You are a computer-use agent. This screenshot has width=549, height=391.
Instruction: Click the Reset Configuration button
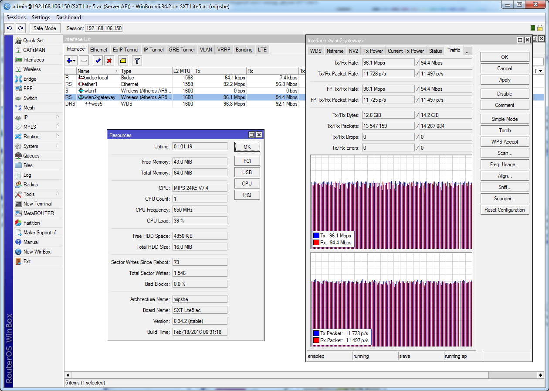[505, 210]
